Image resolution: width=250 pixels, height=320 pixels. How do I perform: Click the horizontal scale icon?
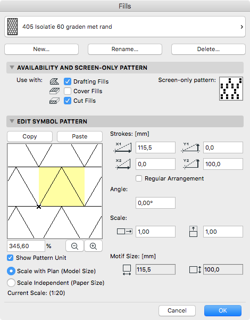(124, 232)
